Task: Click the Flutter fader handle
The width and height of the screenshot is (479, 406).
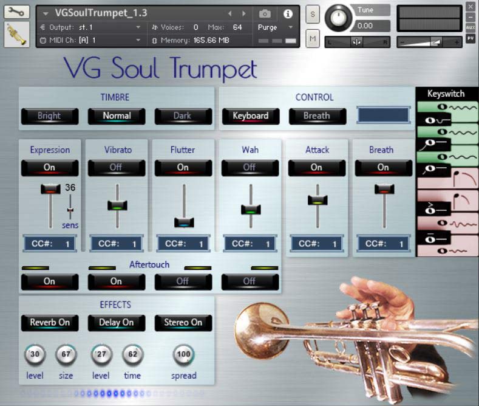Action: 184,222
